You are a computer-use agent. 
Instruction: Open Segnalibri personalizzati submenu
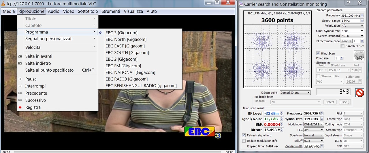(57, 39)
